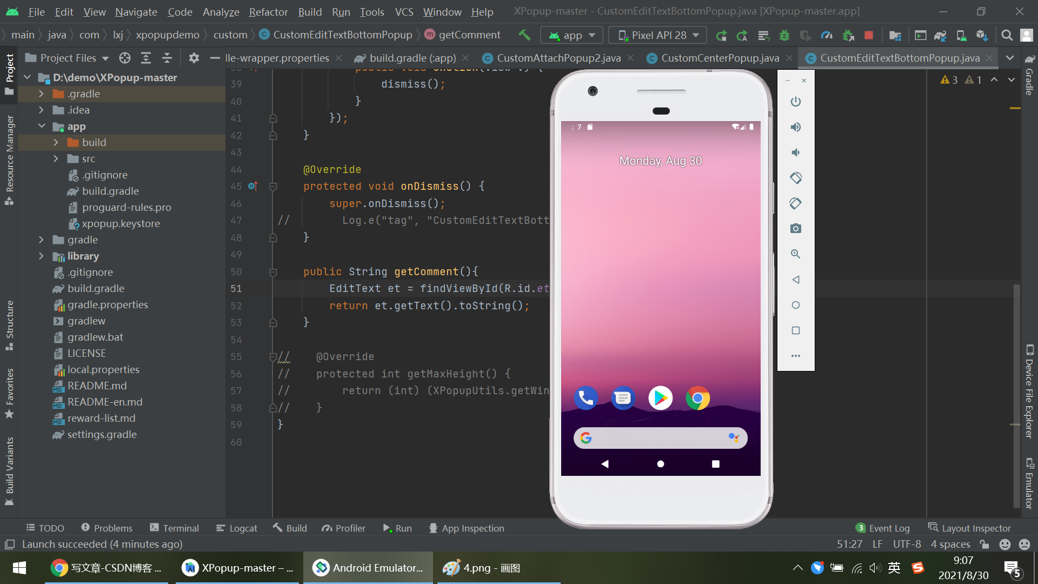The width and height of the screenshot is (1038, 584).
Task: Open the app run configuration dropdown
Action: pos(571,35)
